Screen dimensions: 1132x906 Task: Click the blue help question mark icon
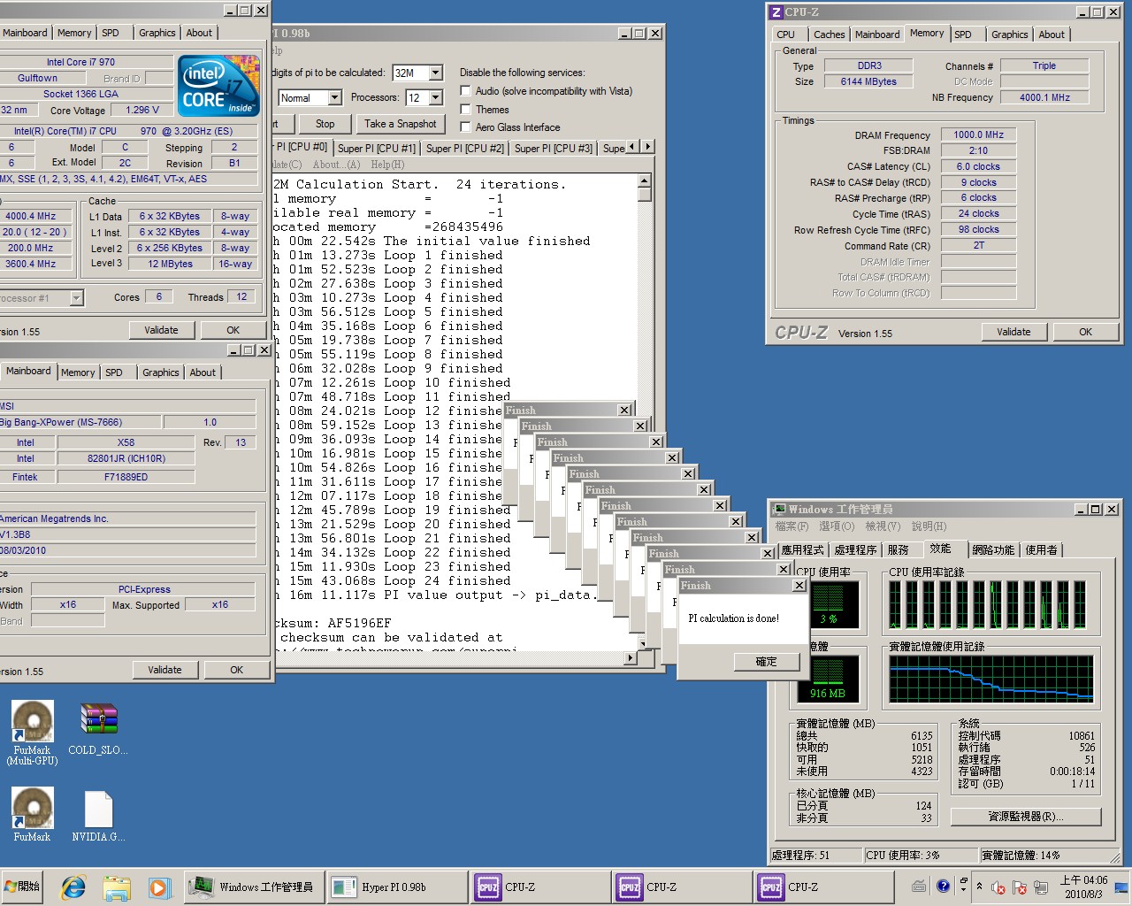pos(943,886)
